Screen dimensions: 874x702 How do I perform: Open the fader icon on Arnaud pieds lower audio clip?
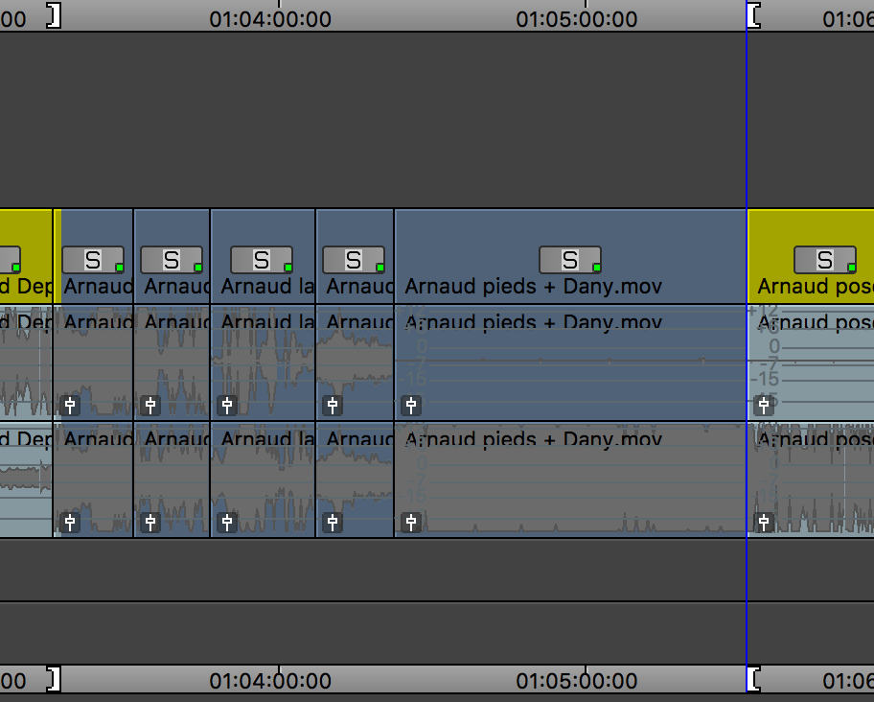[x=411, y=523]
